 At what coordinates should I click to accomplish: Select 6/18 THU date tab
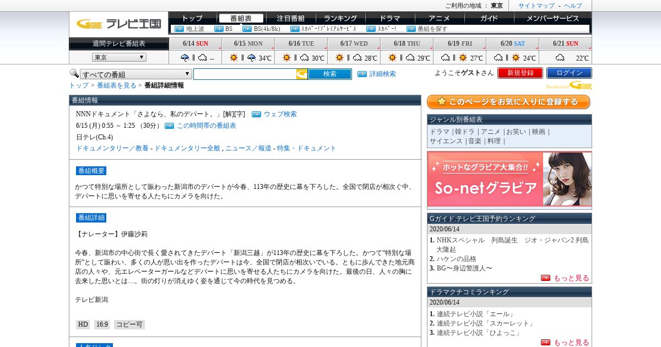click(407, 44)
